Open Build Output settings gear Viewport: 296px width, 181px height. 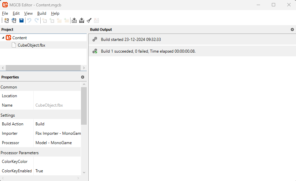tap(292, 29)
